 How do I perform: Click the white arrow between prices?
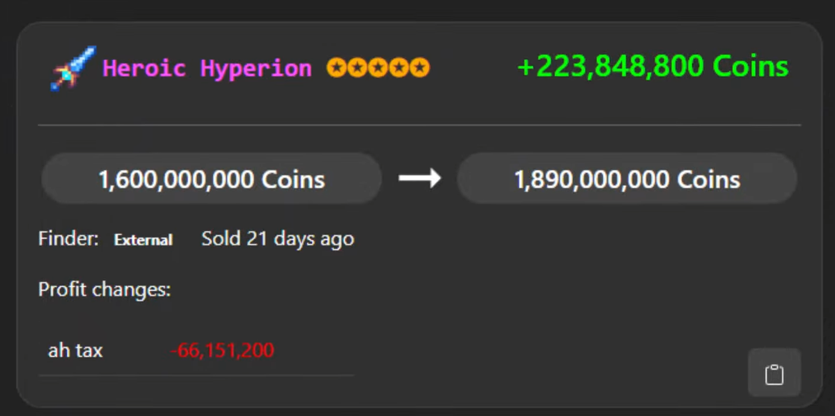tap(419, 178)
